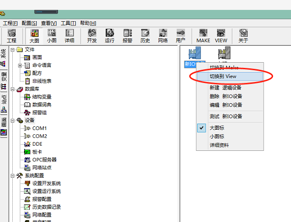Click the 开发 (develop) toolbar icon
Image resolution: width=291 pixels, height=222 pixels.
pos(92,36)
